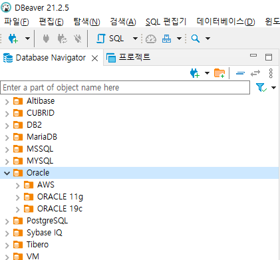
Task: Open the filter icon dropdown arrow
Action: [x=274, y=88]
